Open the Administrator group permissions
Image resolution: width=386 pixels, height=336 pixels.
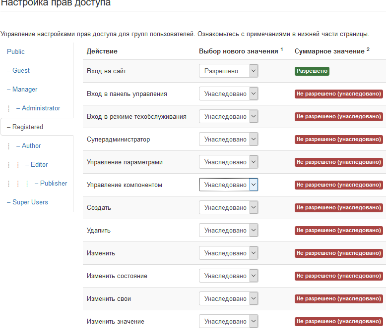click(41, 108)
